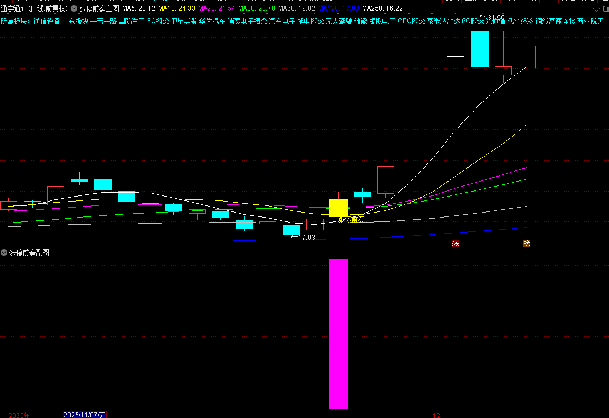Open the 低空经济 sector link
609x418 pixels.
pyautogui.click(x=521, y=21)
